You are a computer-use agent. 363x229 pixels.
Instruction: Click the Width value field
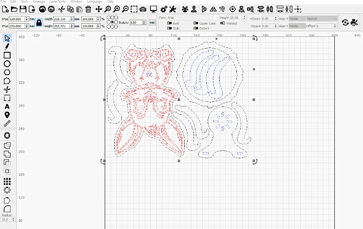62,19
